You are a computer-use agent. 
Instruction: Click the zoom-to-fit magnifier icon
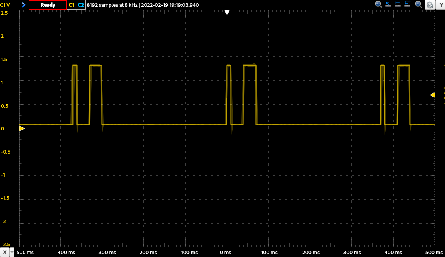click(x=418, y=4)
